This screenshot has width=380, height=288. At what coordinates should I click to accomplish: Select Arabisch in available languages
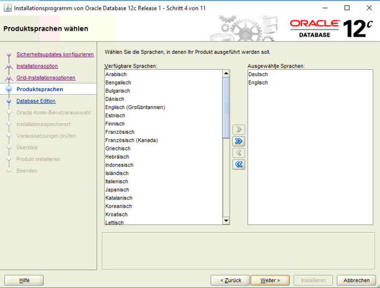click(x=164, y=74)
